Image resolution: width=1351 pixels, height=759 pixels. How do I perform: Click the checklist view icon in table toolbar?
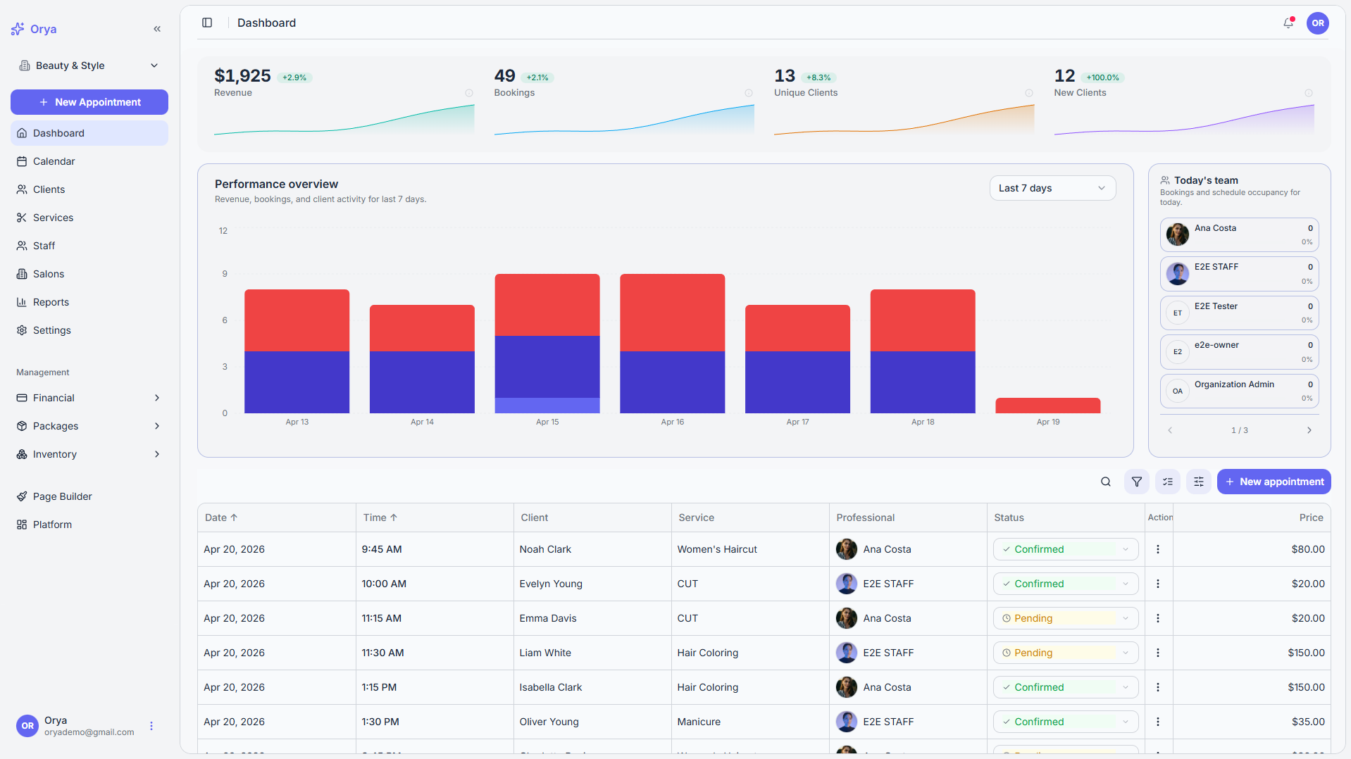(1168, 482)
